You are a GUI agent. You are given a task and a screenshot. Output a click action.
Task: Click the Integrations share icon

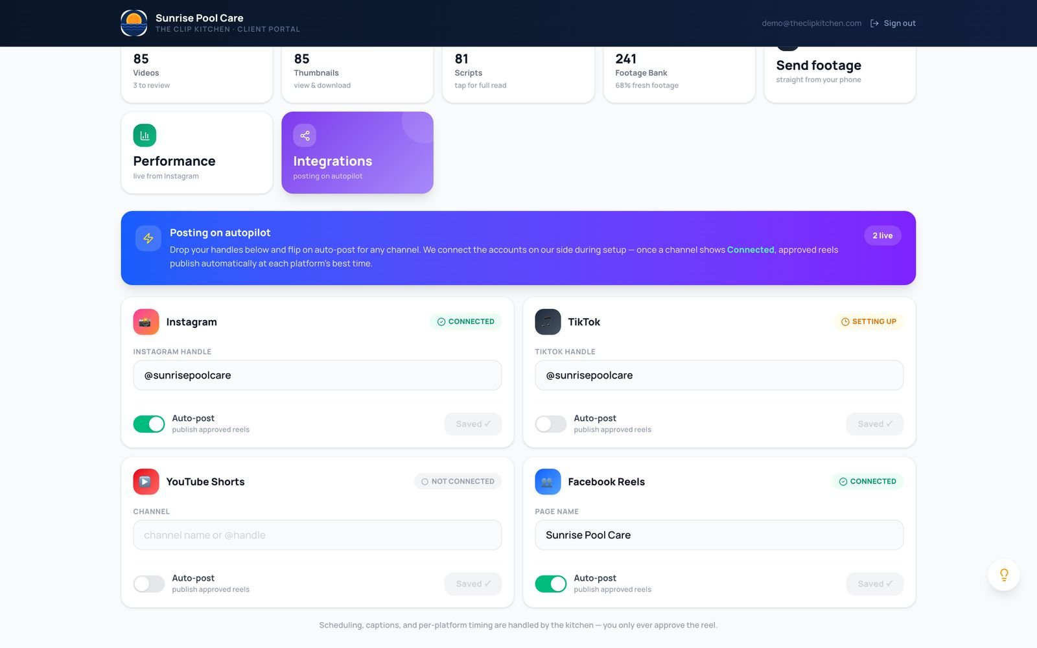coord(305,135)
